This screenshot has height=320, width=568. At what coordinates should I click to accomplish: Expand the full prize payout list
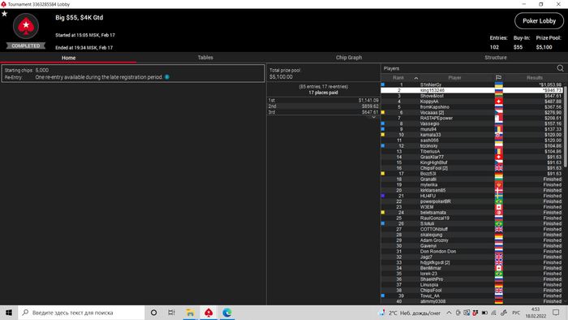(x=374, y=118)
